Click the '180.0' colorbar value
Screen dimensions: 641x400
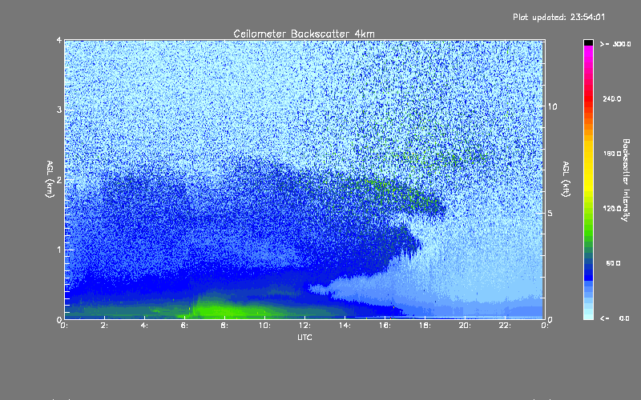(612, 154)
